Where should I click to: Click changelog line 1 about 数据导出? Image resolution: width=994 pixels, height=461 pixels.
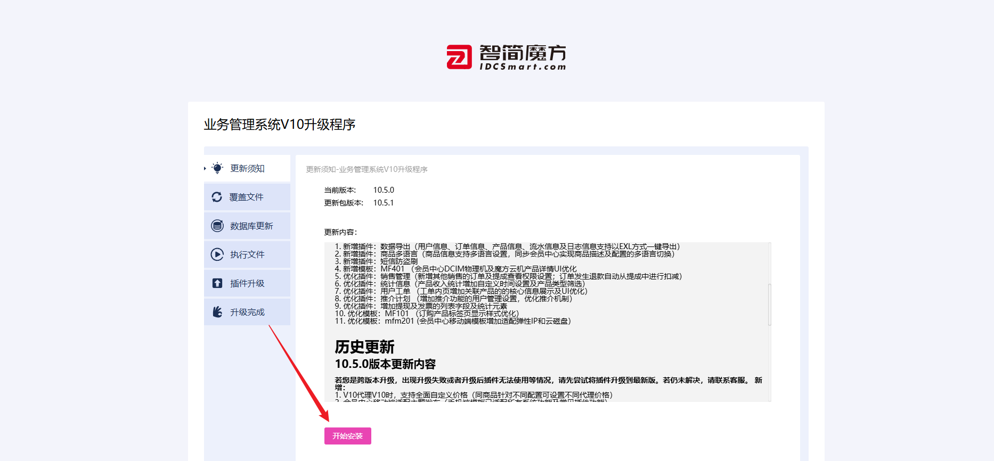(x=507, y=246)
